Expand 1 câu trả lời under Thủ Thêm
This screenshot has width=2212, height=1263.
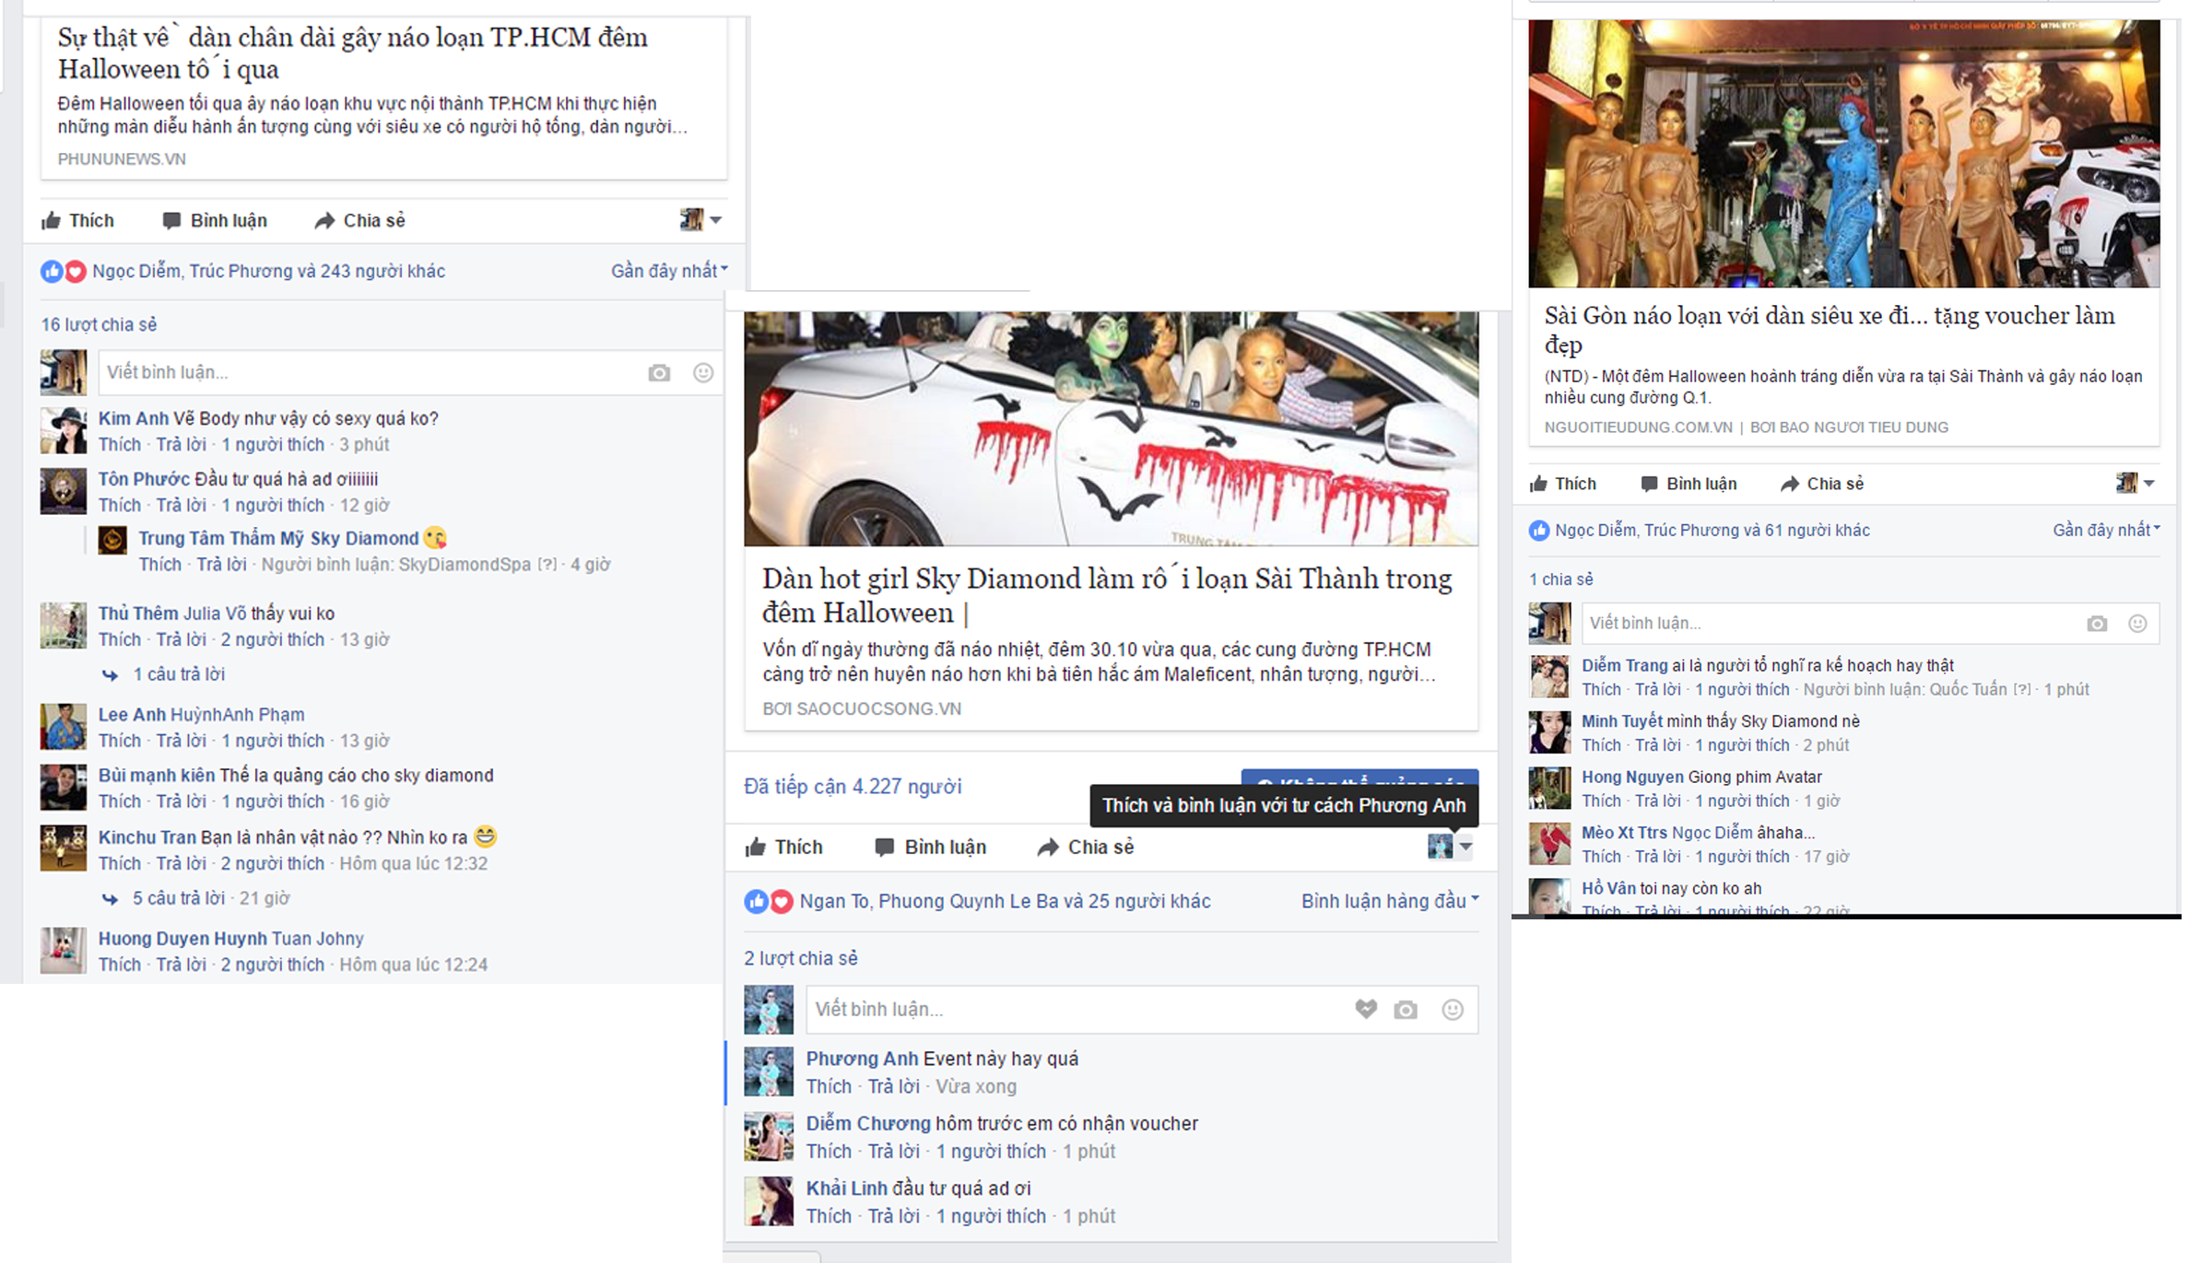[x=178, y=674]
